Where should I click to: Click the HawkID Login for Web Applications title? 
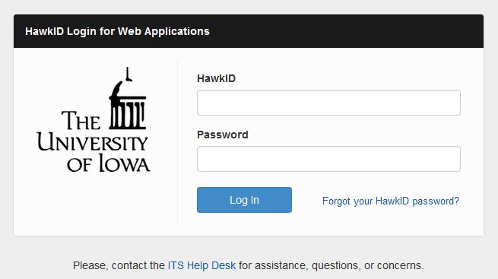pyautogui.click(x=117, y=31)
